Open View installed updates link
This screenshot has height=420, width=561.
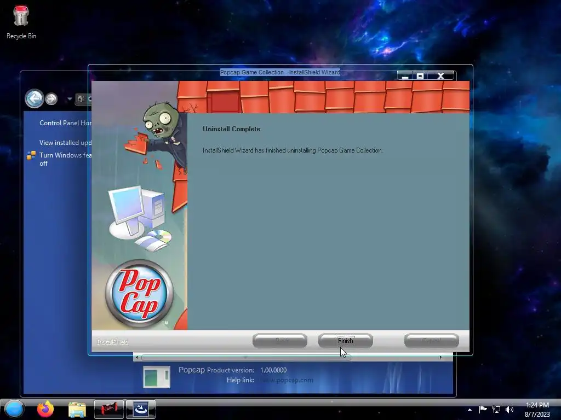[65, 143]
